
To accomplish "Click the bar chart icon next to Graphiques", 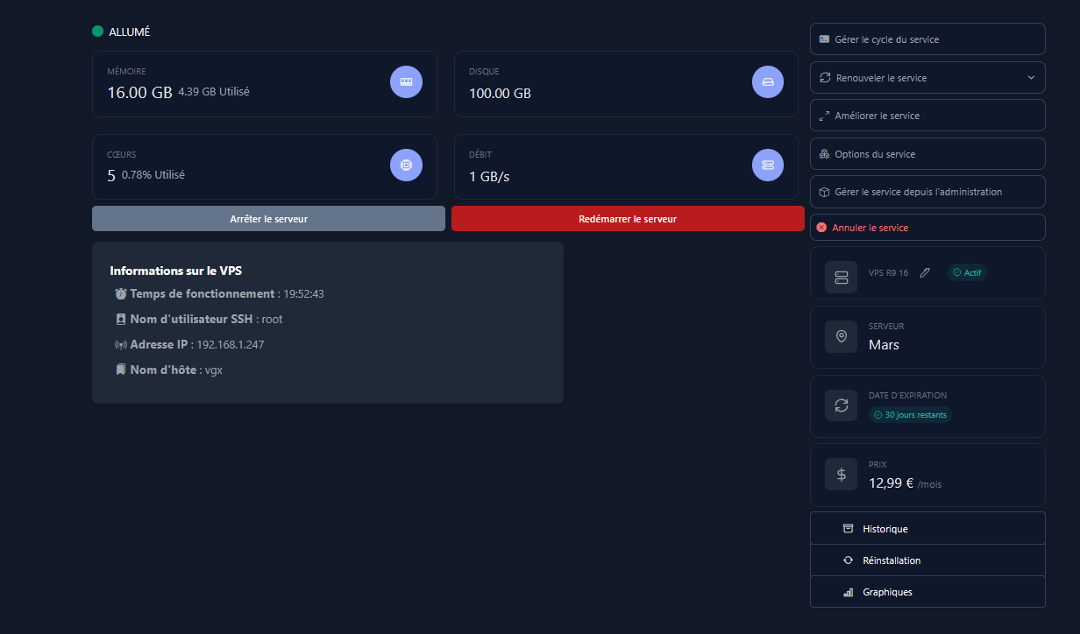I will pyautogui.click(x=848, y=592).
